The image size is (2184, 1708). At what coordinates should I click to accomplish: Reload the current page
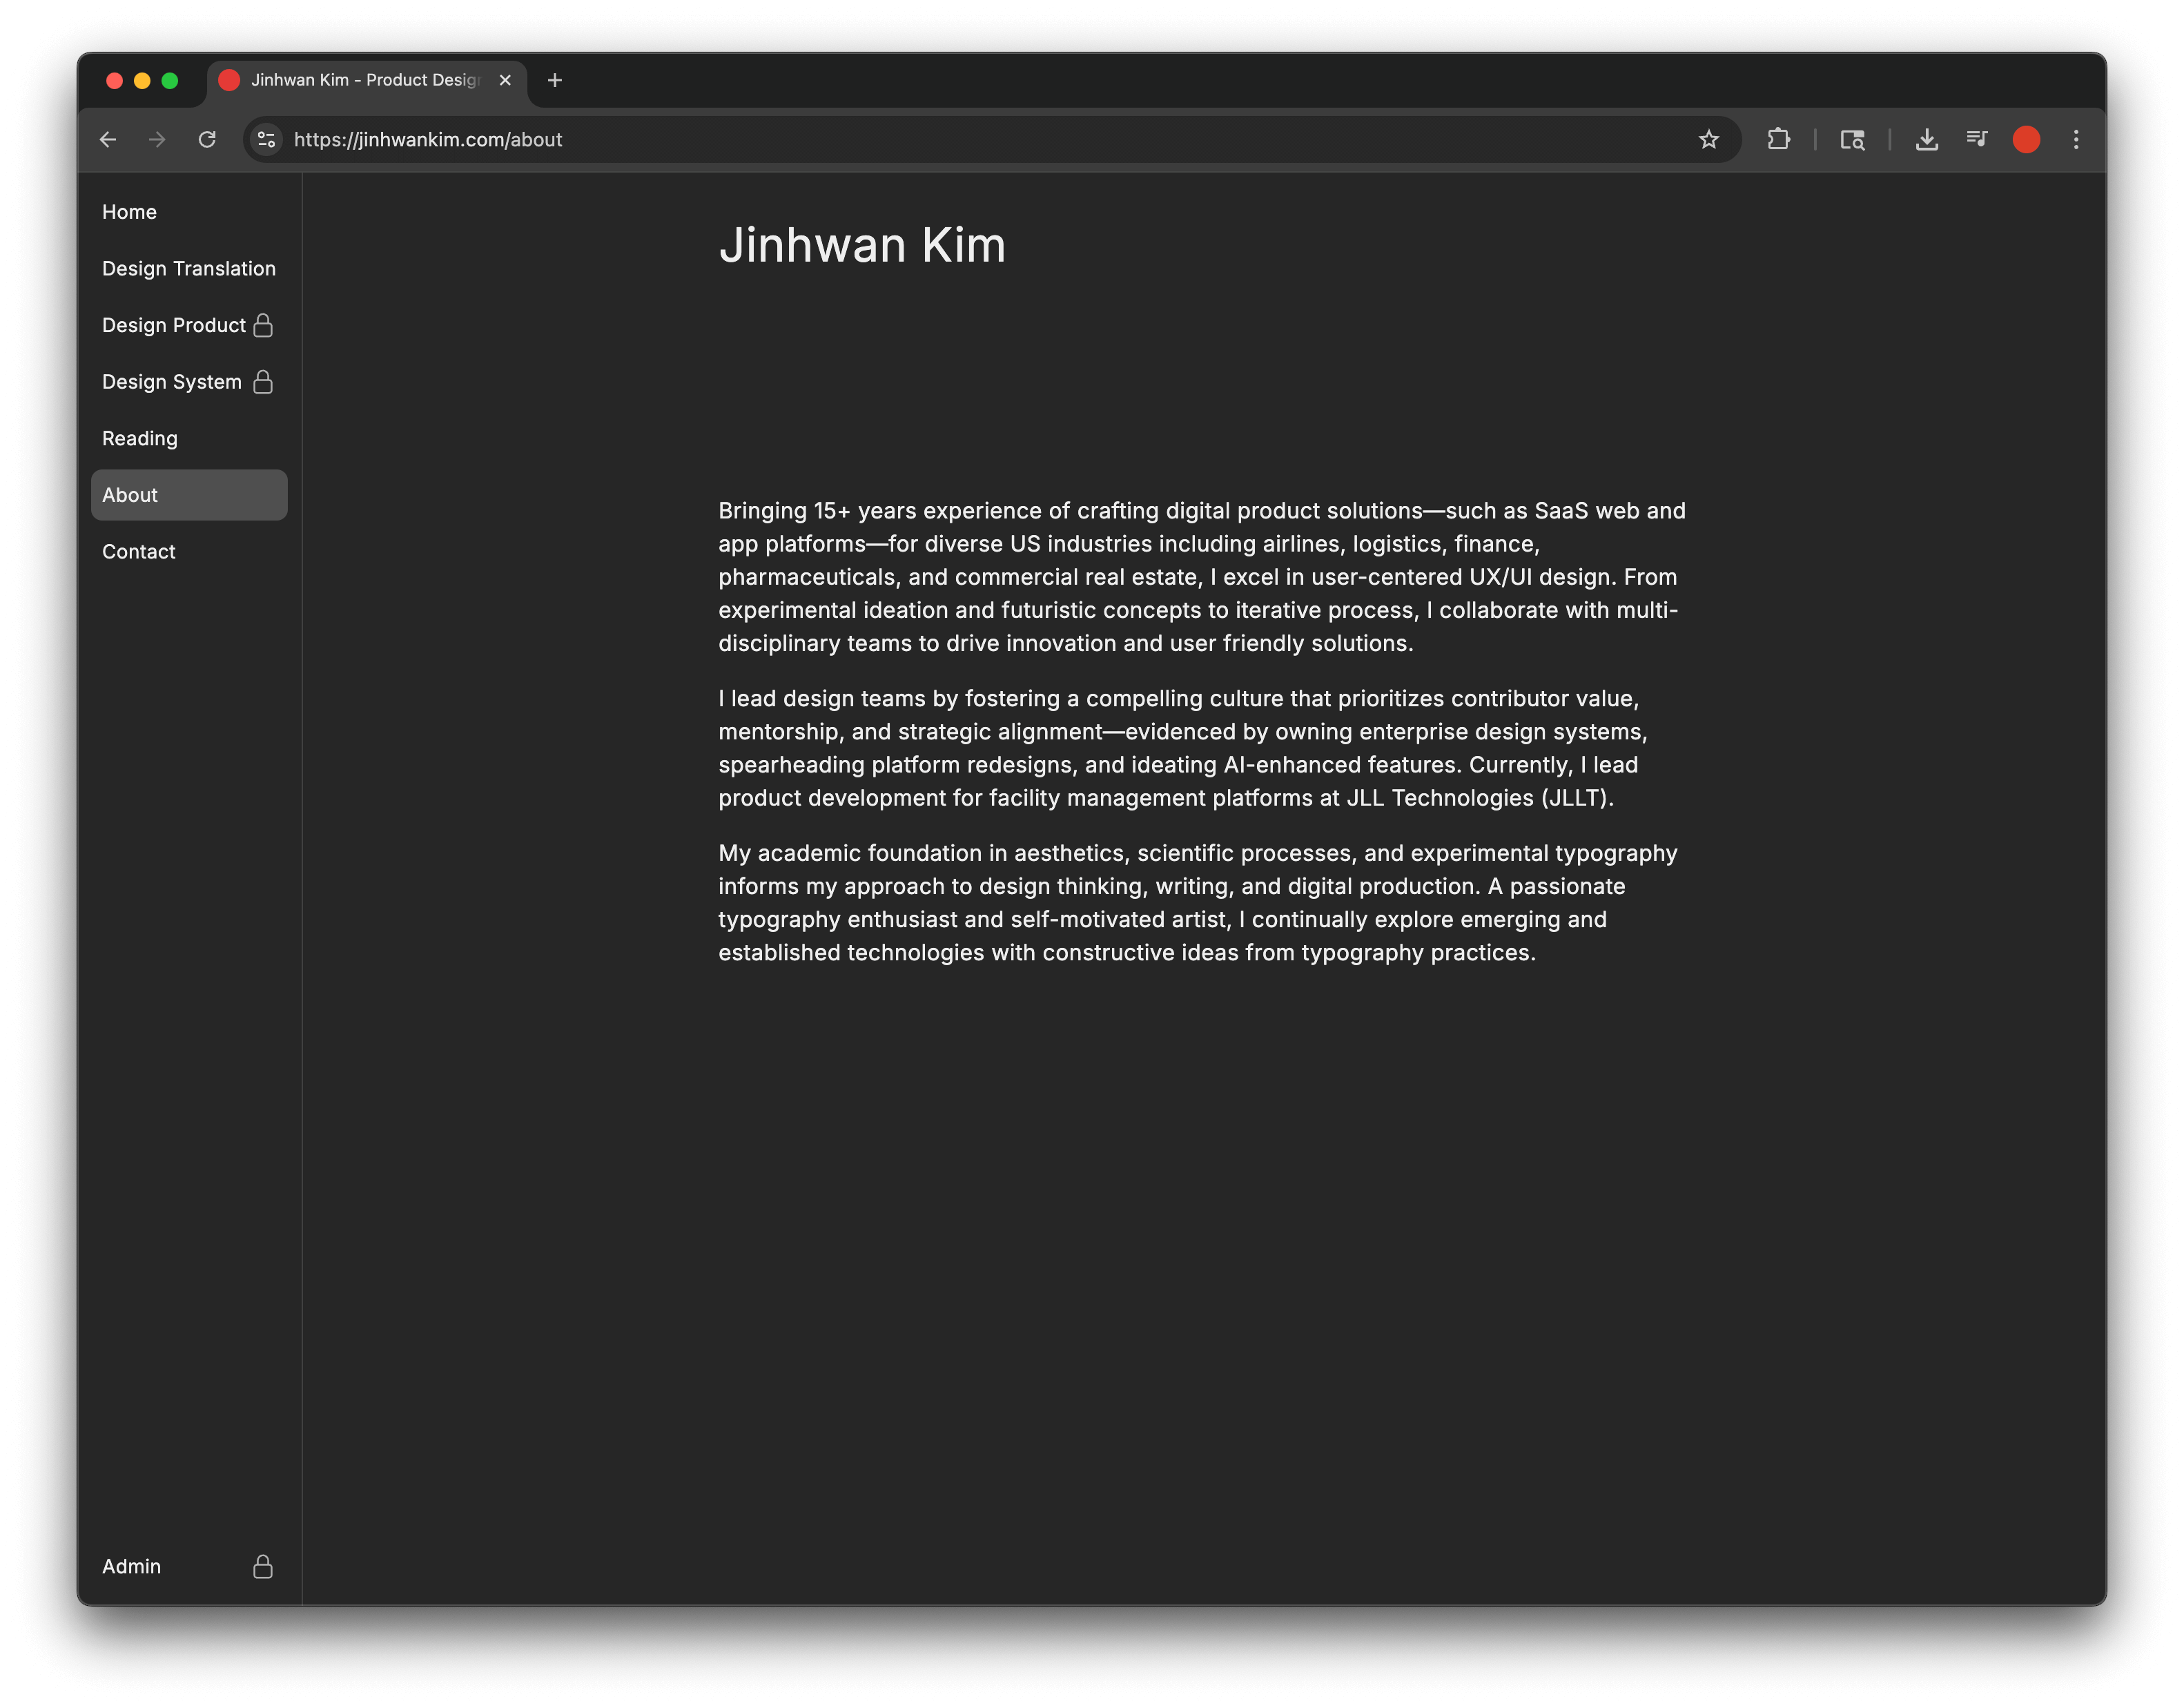[x=208, y=140]
